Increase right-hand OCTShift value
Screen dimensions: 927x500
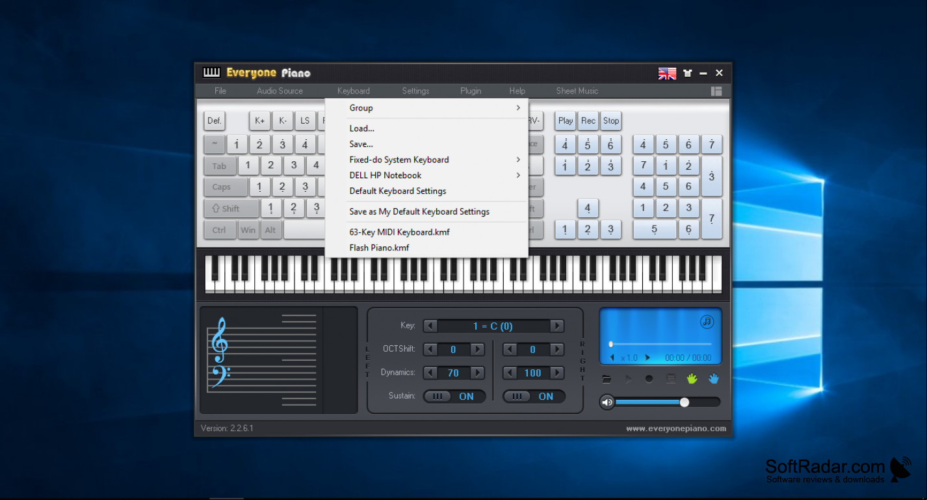tap(557, 350)
